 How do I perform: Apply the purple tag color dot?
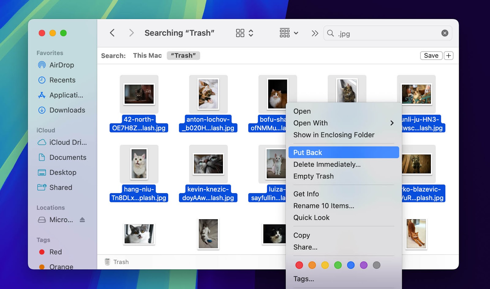tap(364, 265)
